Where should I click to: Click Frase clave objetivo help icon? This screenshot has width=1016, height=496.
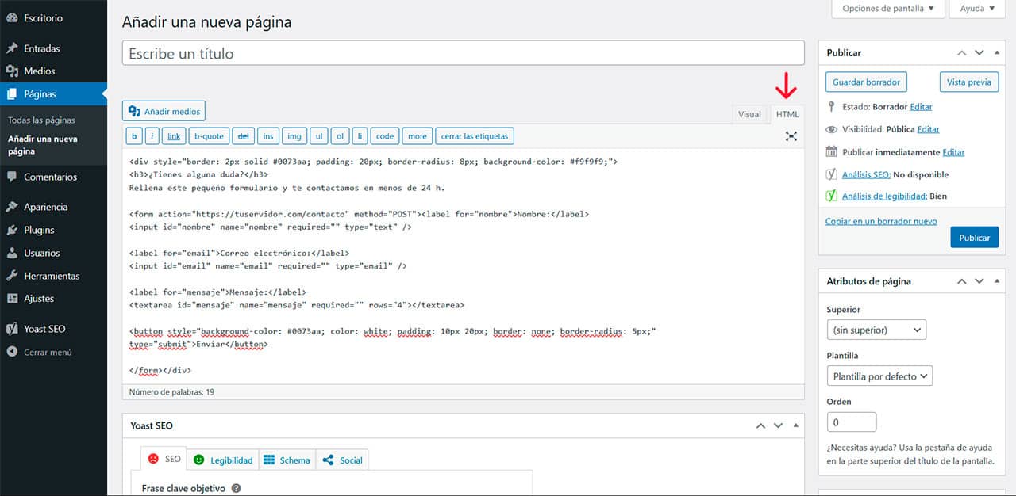(236, 489)
